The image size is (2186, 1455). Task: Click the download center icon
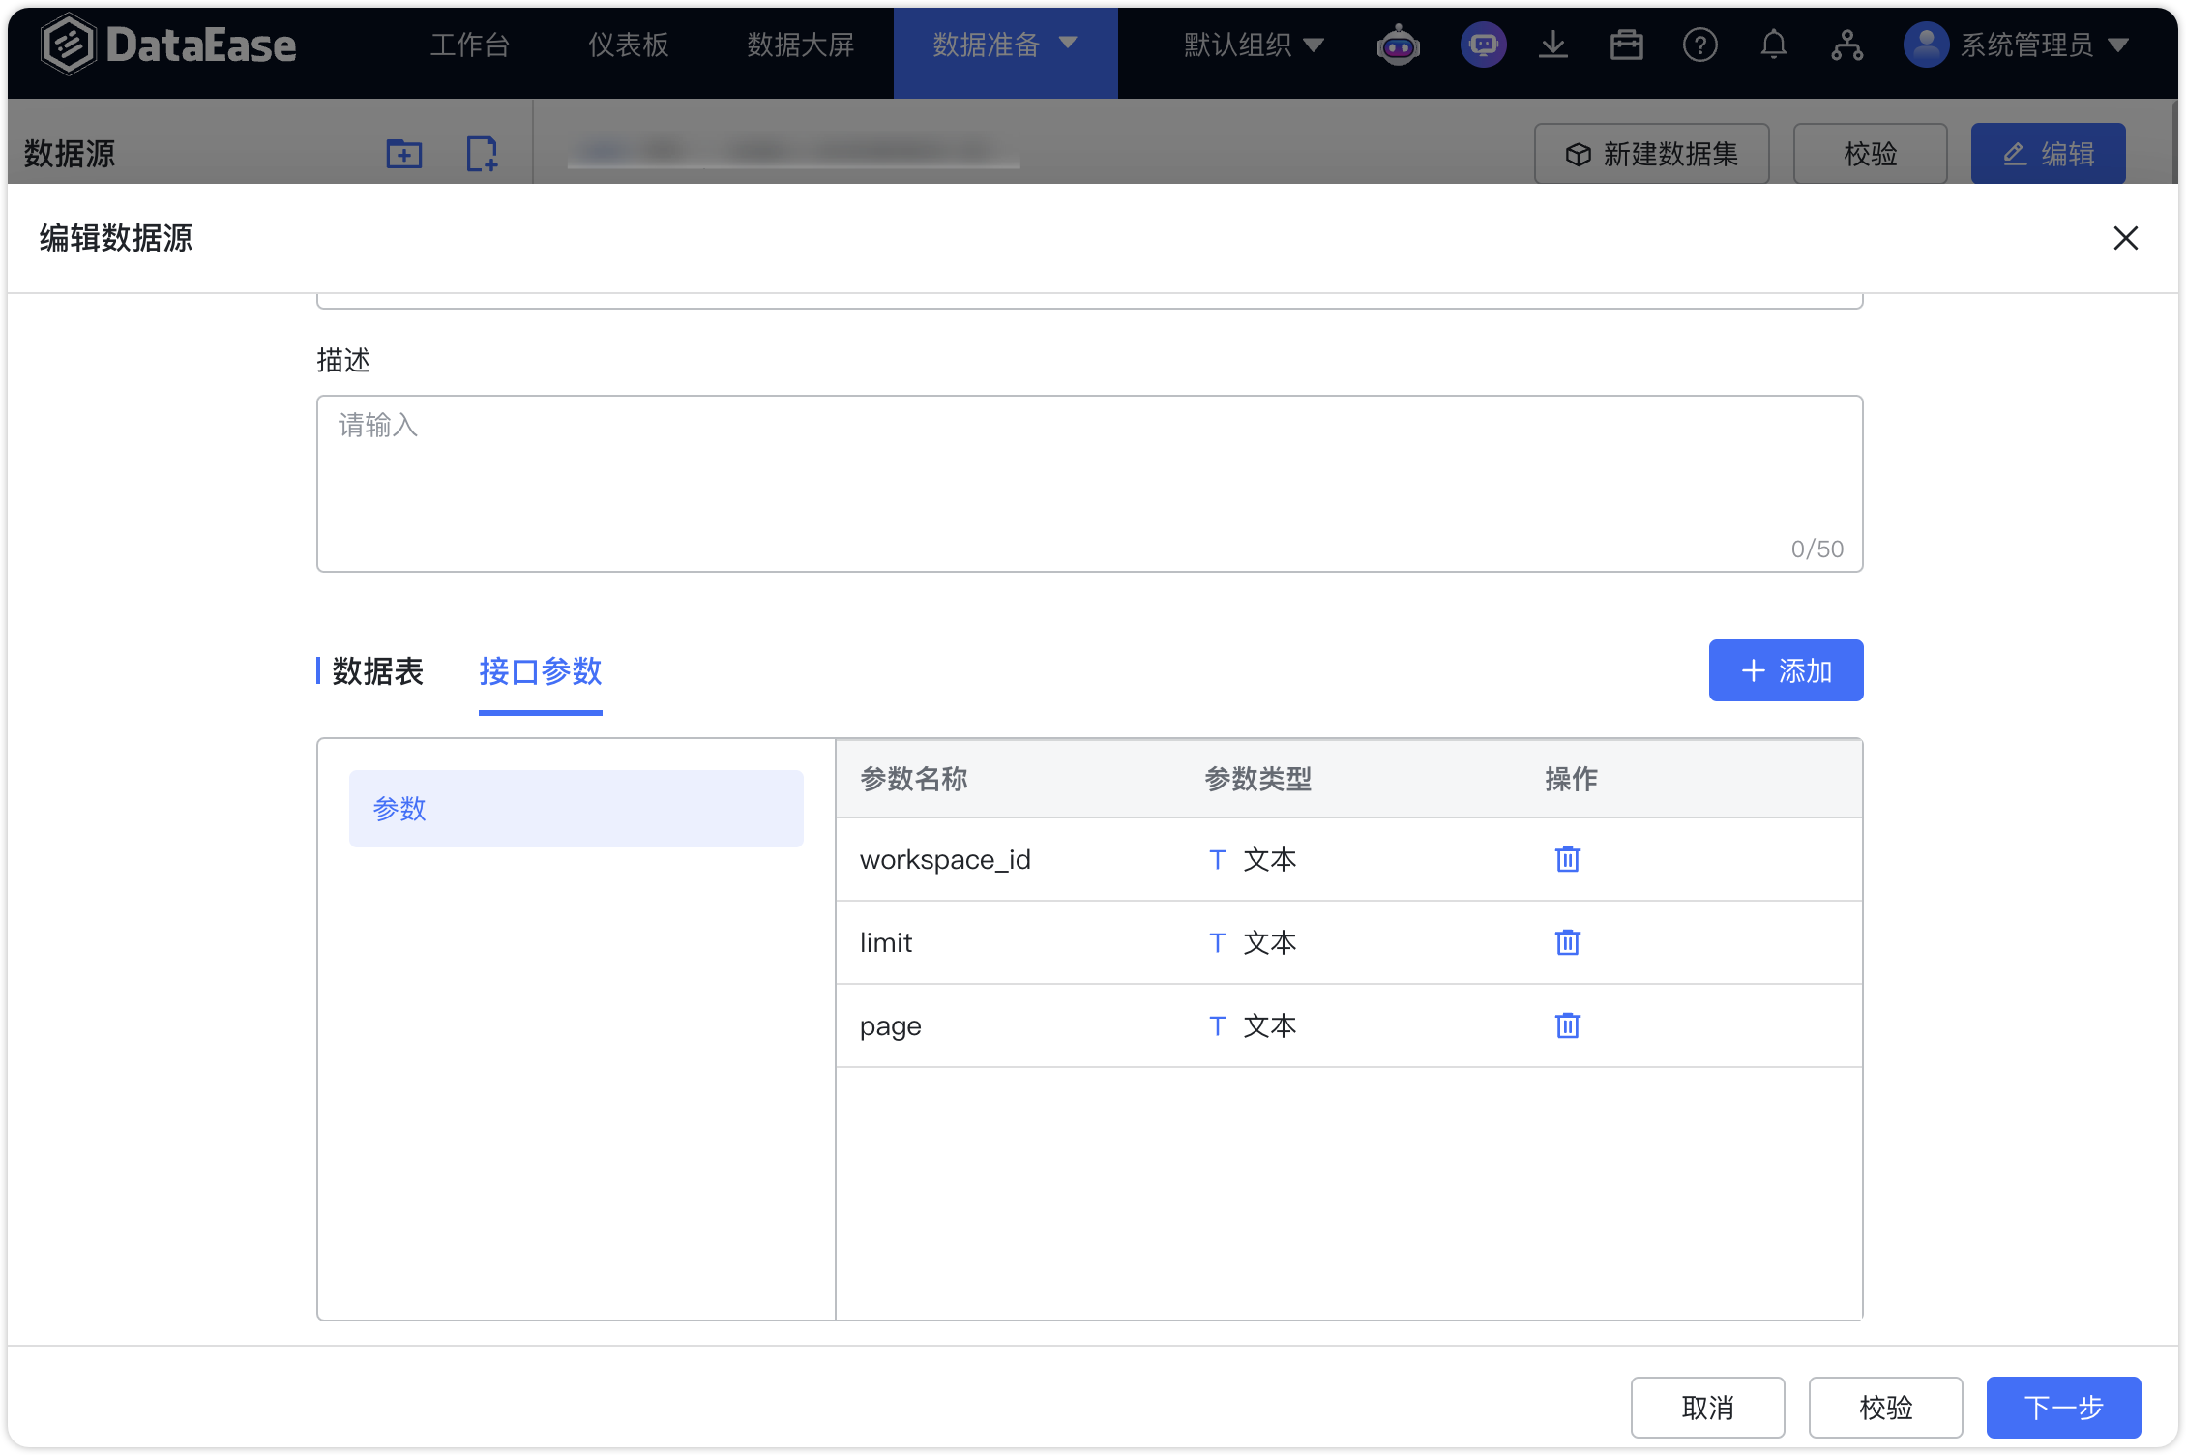point(1553,44)
